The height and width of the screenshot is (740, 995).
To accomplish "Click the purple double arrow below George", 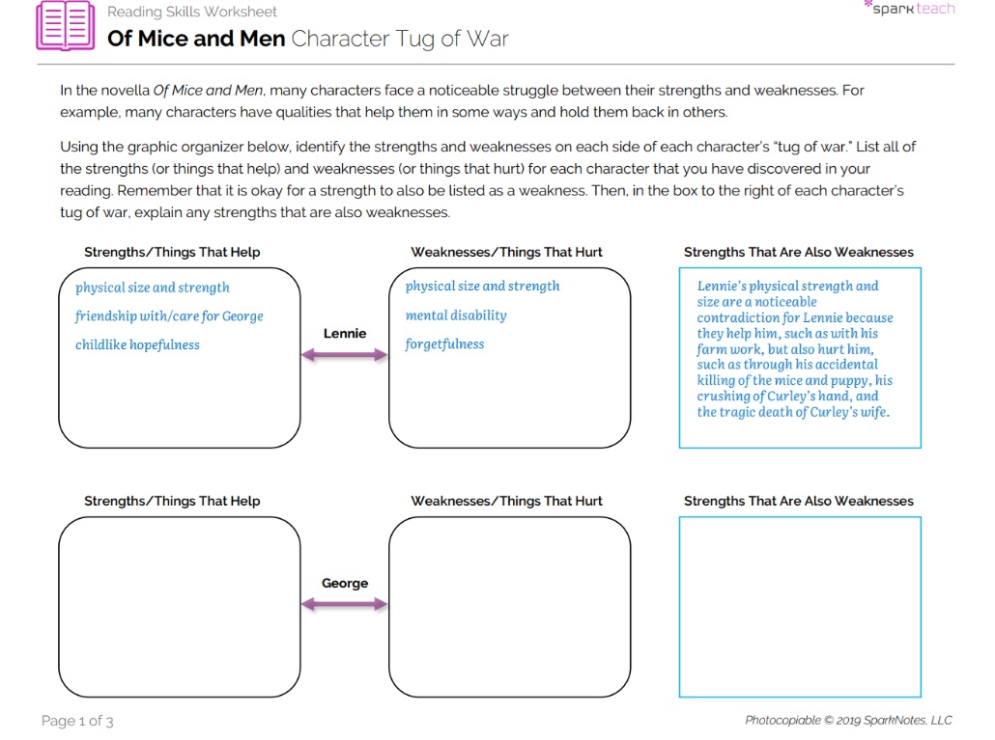I will 344,605.
